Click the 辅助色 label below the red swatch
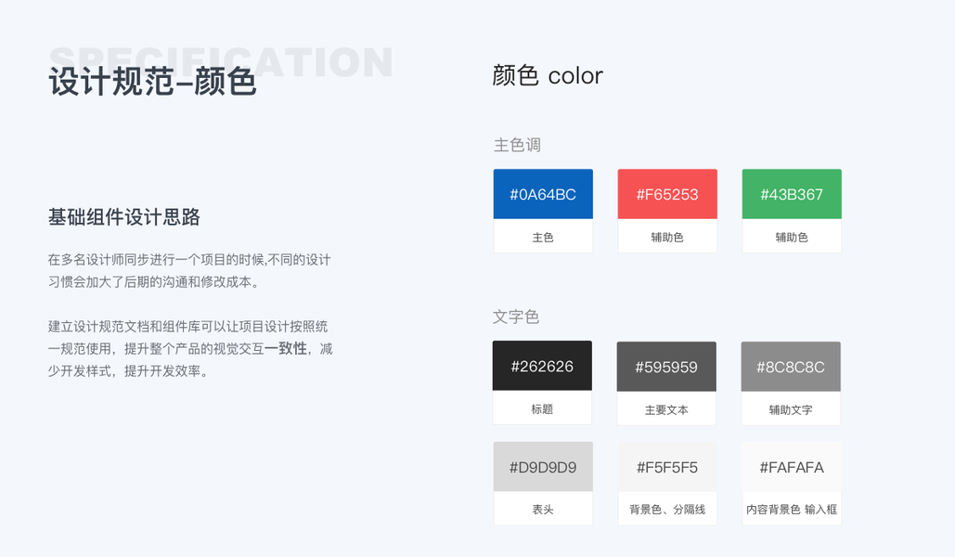This screenshot has height=557, width=955. click(x=667, y=238)
